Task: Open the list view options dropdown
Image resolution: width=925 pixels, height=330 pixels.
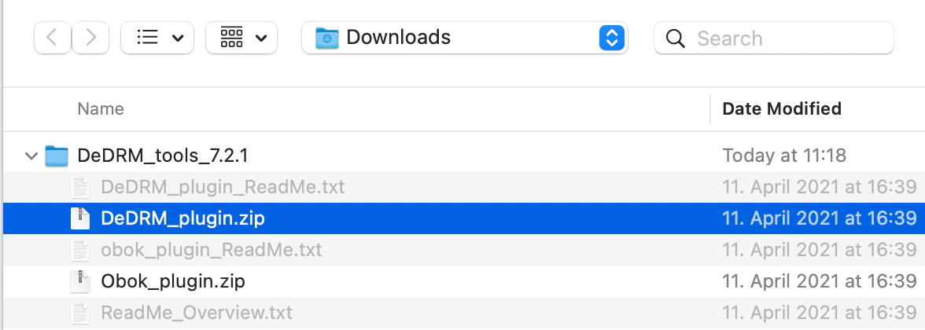Action: click(x=157, y=38)
